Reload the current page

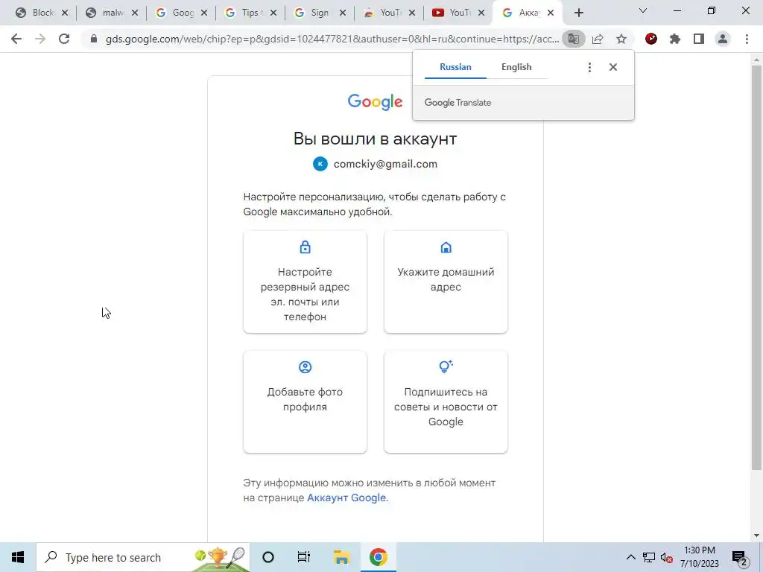64,39
